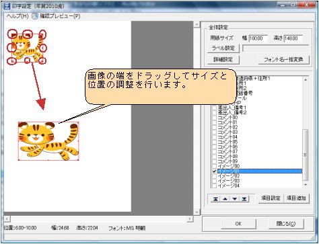Click the 項目設定 button
Image resolution: width=319 pixels, height=244 pixels.
coord(271,198)
